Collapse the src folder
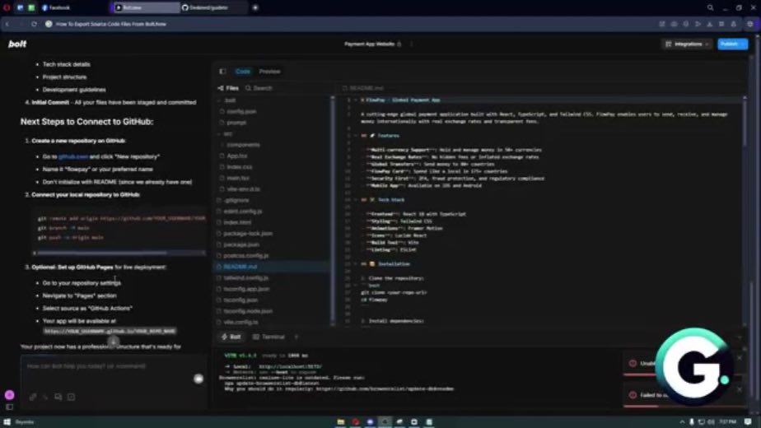 coord(227,134)
